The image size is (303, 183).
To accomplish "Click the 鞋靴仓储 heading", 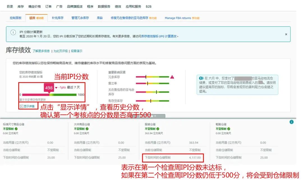I will 221,124.
